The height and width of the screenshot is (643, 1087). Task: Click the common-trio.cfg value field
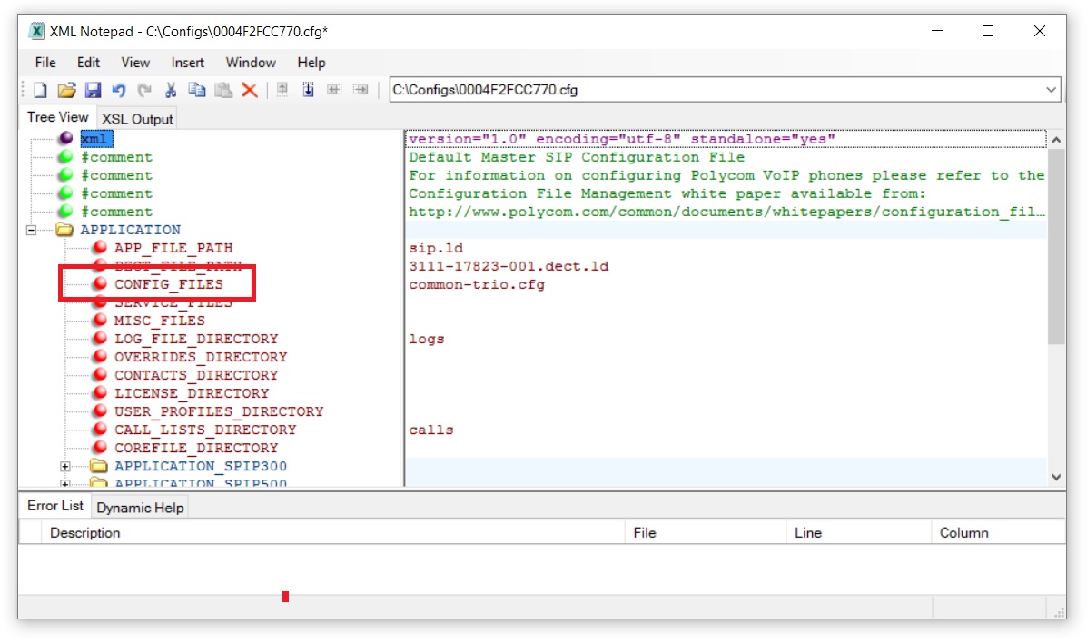point(477,284)
